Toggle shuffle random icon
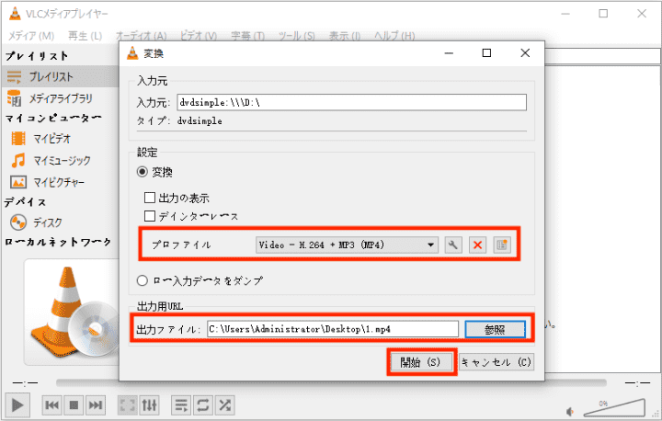 click(225, 405)
